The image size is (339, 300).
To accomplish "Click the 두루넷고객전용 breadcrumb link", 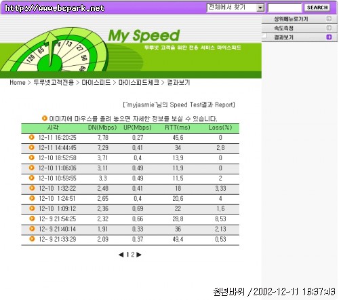I will click(x=54, y=82).
